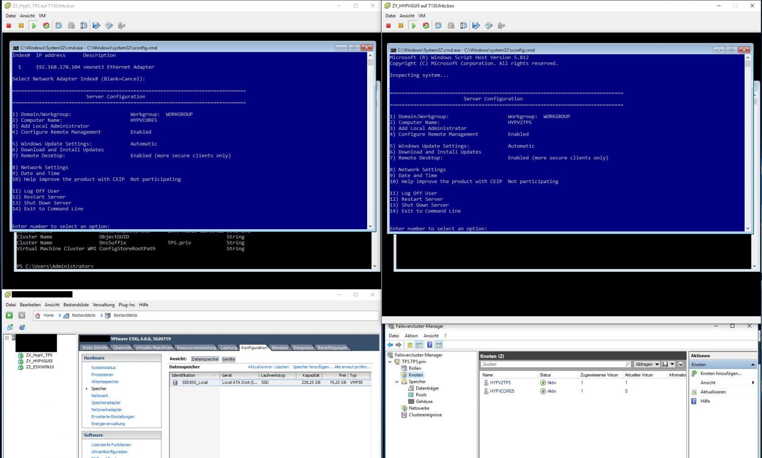Power on ZY_HYPVGUI5 with the green play icon
Screen dimensions: 762x458
[x=413, y=26]
